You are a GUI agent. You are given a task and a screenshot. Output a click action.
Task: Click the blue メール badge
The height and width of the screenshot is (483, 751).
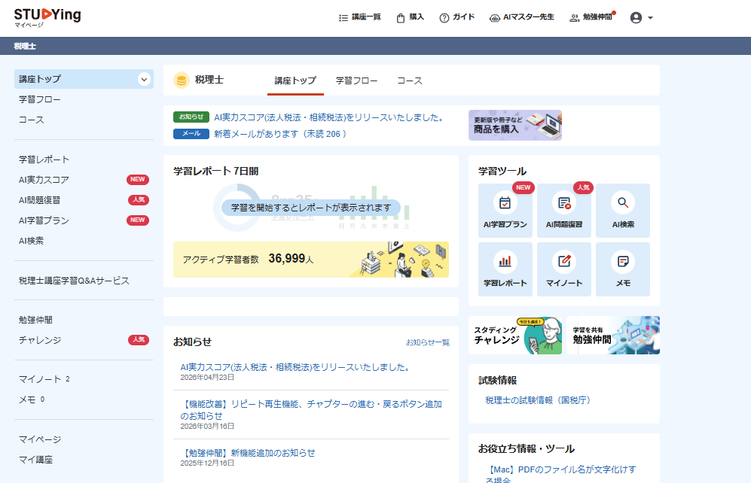[191, 133]
